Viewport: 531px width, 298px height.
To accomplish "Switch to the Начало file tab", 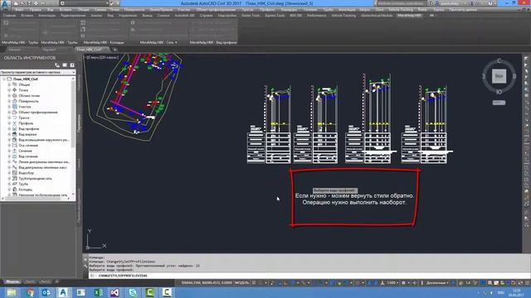I will (x=14, y=50).
